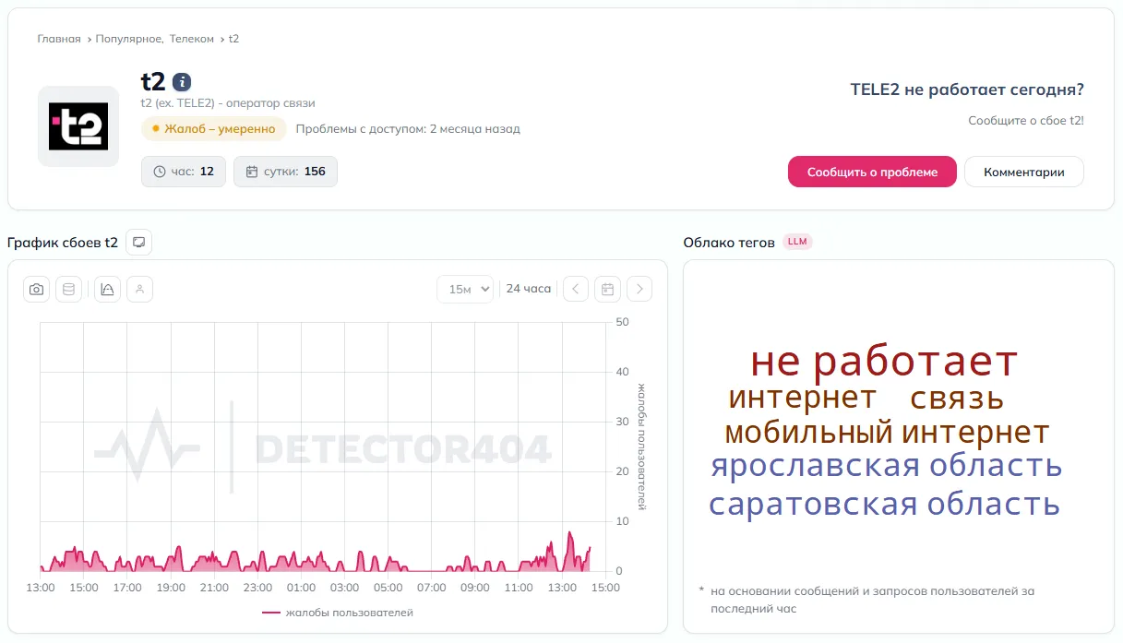This screenshot has width=1123, height=643.
Task: Click the Сообщите о сбое t2! text
Action: [x=1026, y=121]
